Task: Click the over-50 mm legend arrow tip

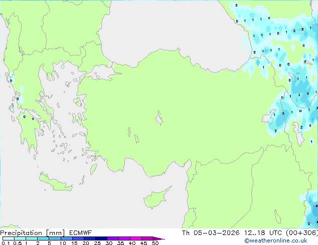Action: pyautogui.click(x=159, y=238)
